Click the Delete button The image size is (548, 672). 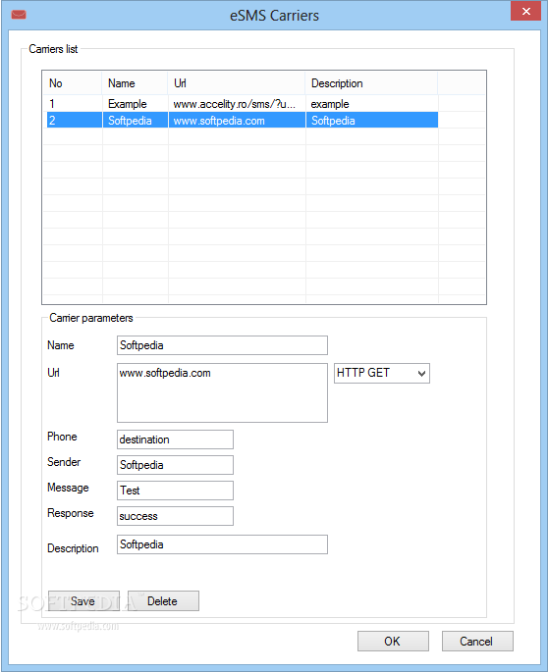point(163,600)
